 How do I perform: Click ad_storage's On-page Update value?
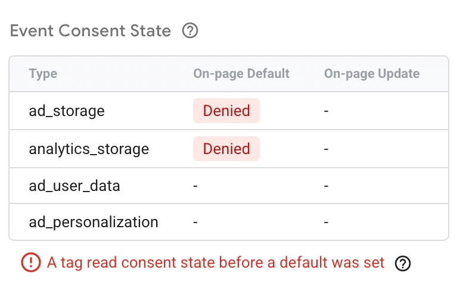coord(327,111)
